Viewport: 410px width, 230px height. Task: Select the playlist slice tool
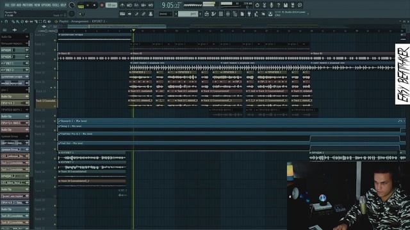36,22
